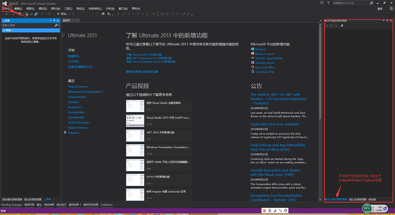The image size is (395, 215).
Task: Open the 体系结构(C) menu
Action: pos(95,9)
